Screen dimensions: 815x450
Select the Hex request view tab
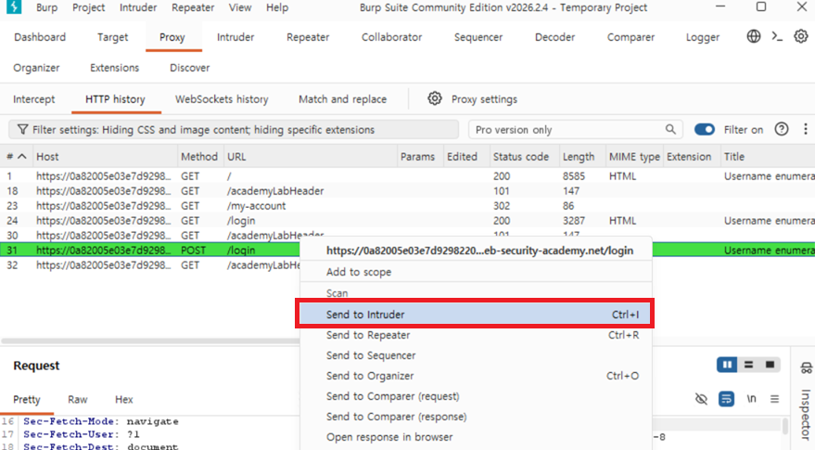123,400
